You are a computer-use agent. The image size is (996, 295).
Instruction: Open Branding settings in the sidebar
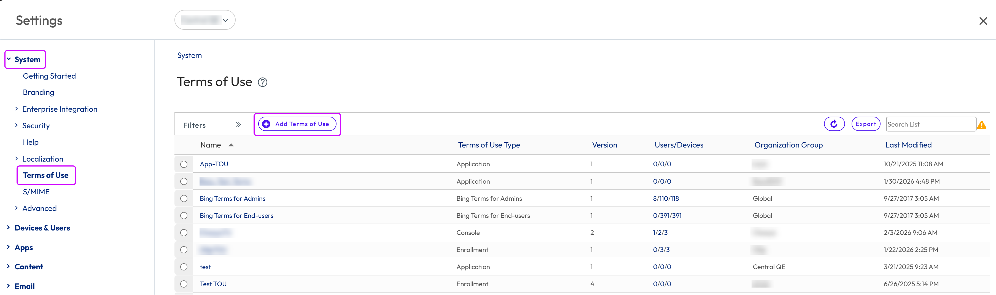[x=38, y=92]
